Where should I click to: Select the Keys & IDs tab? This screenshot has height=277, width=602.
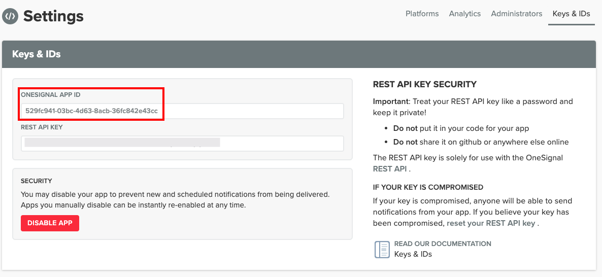coord(571,14)
